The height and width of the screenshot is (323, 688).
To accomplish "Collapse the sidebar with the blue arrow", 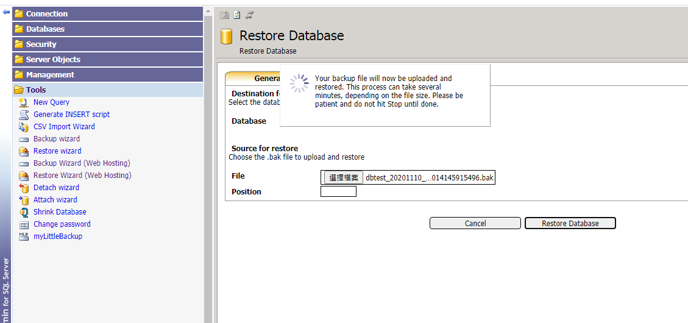I will pos(6,12).
